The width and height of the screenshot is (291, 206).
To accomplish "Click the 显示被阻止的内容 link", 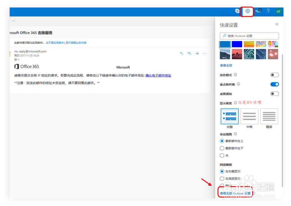I will pyautogui.click(x=76, y=43).
